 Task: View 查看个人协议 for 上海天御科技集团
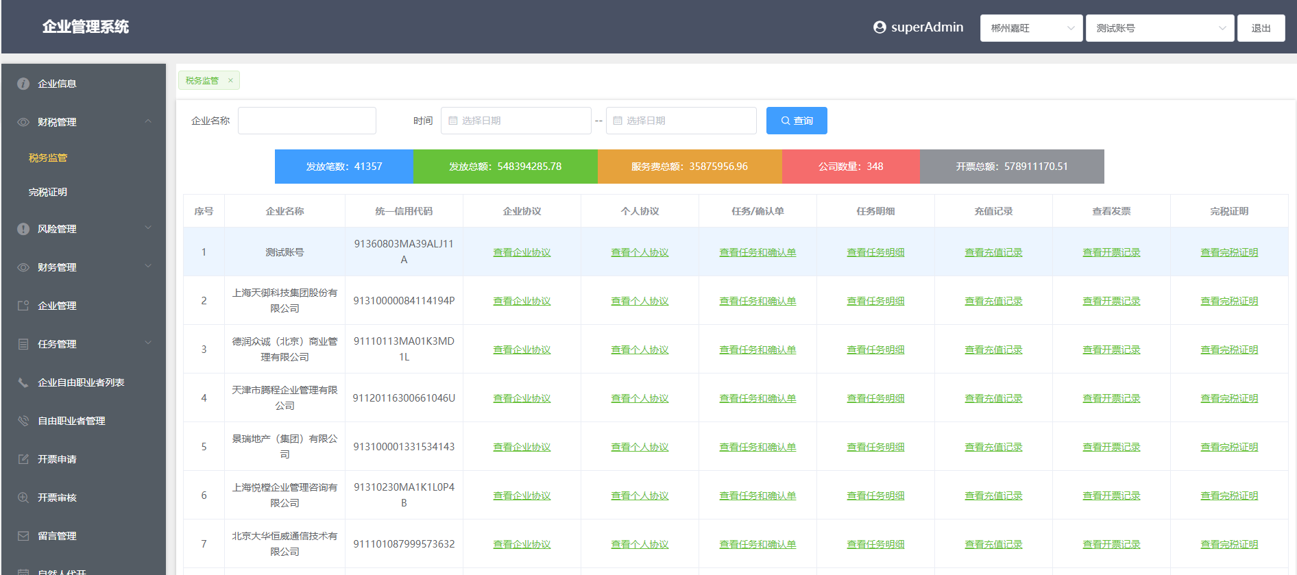[x=640, y=301]
